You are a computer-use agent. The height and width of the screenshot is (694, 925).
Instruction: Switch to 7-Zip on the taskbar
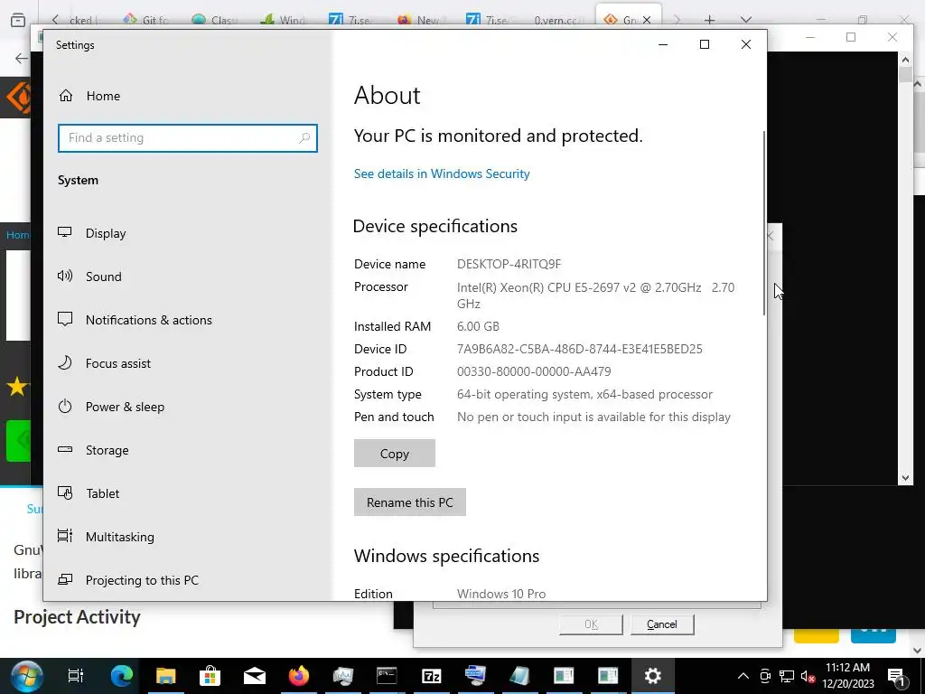431,676
